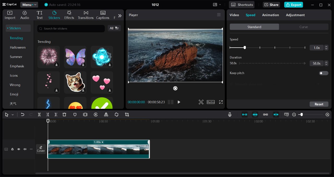Click the delete-right trim icon
The width and height of the screenshot is (334, 177).
click(56, 115)
